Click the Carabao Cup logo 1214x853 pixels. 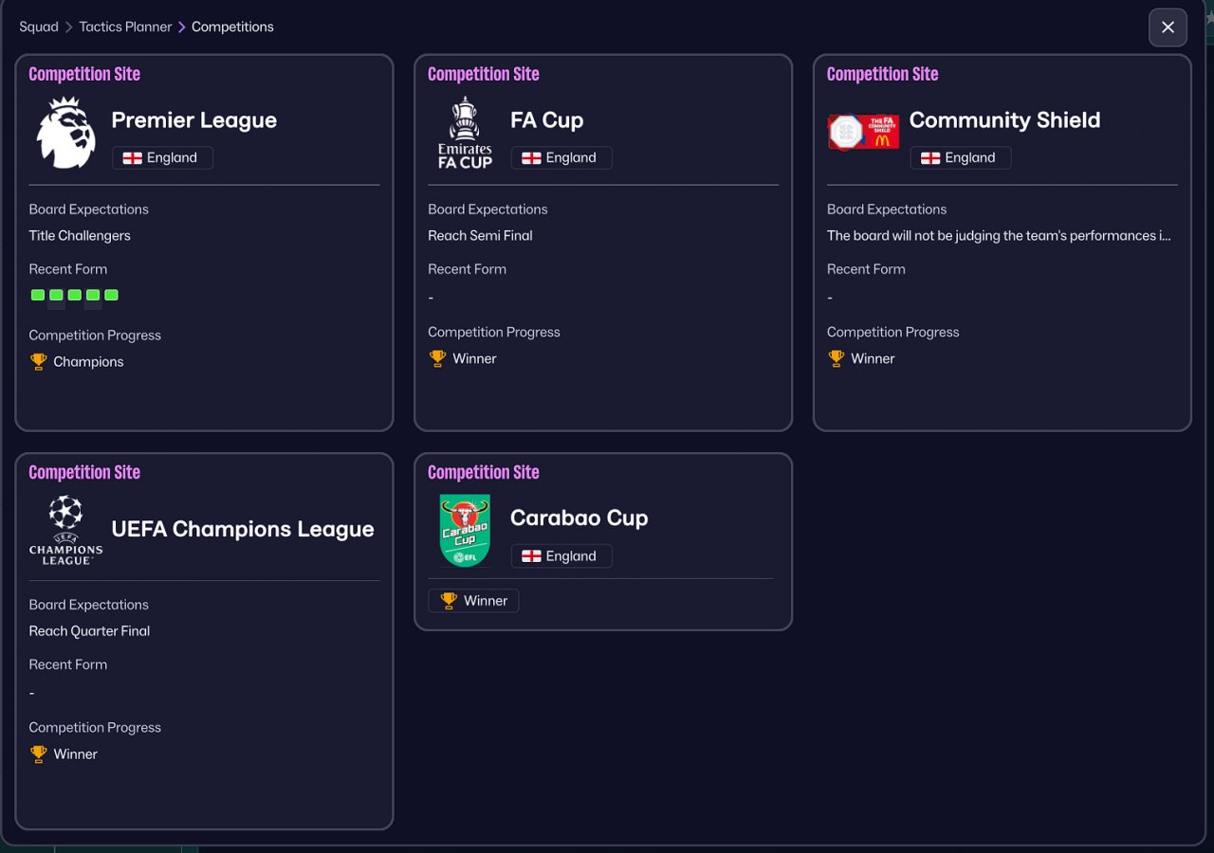(x=465, y=530)
